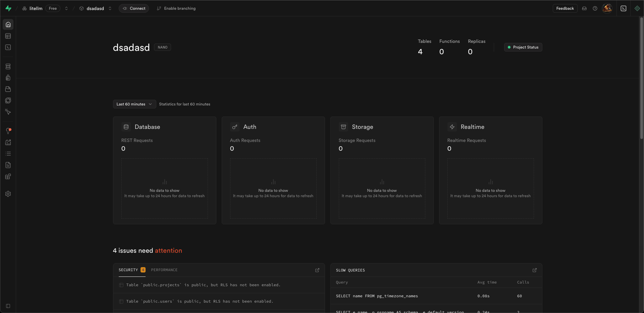
Task: Open the SQL Editor icon
Action: click(x=8, y=47)
